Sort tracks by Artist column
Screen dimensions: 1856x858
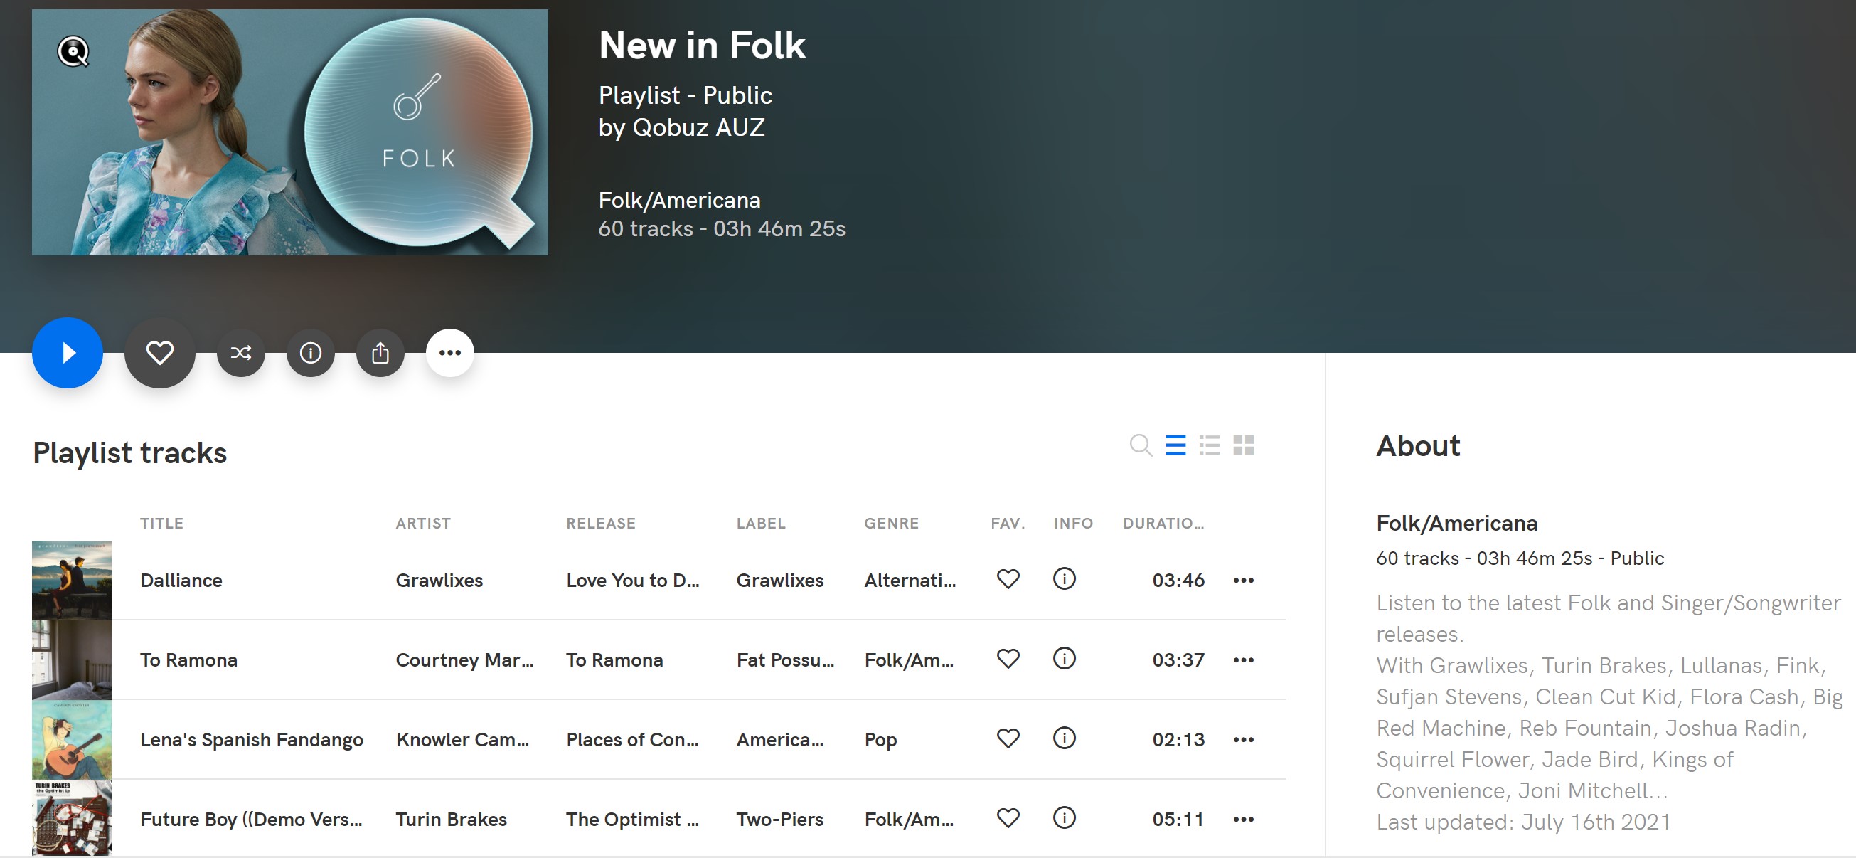pyautogui.click(x=423, y=524)
